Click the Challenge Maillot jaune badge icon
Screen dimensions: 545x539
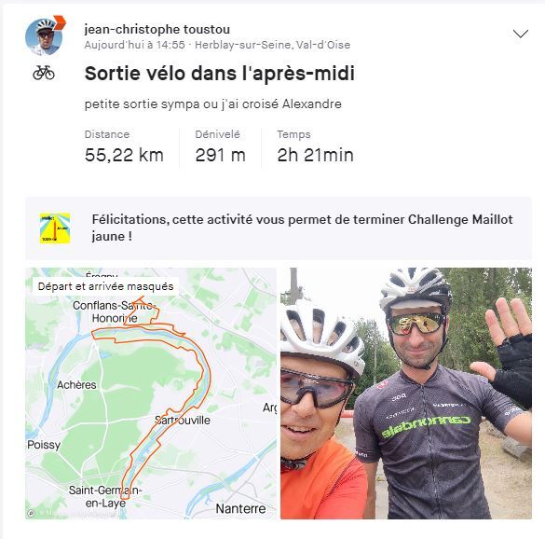tap(55, 228)
